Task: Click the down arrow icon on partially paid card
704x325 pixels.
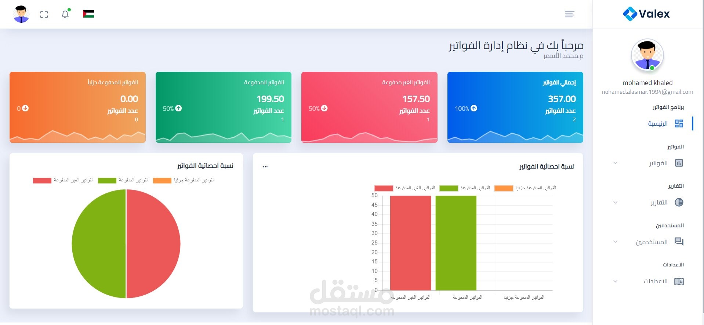Action: point(25,108)
